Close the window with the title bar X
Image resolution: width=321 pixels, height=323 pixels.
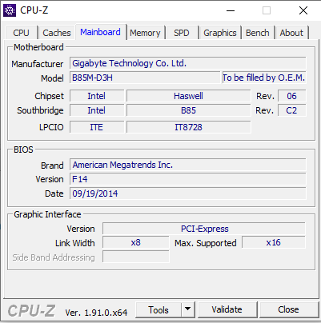pyautogui.click(x=303, y=10)
